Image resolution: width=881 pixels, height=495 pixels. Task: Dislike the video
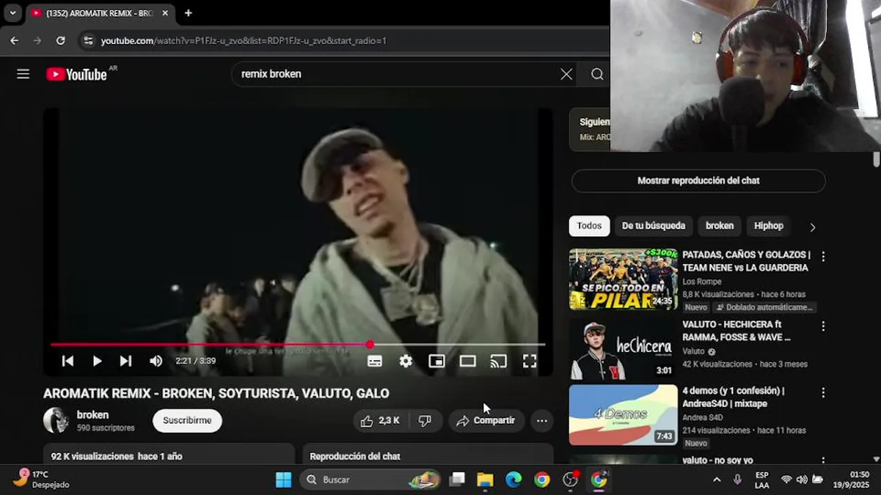coord(425,421)
